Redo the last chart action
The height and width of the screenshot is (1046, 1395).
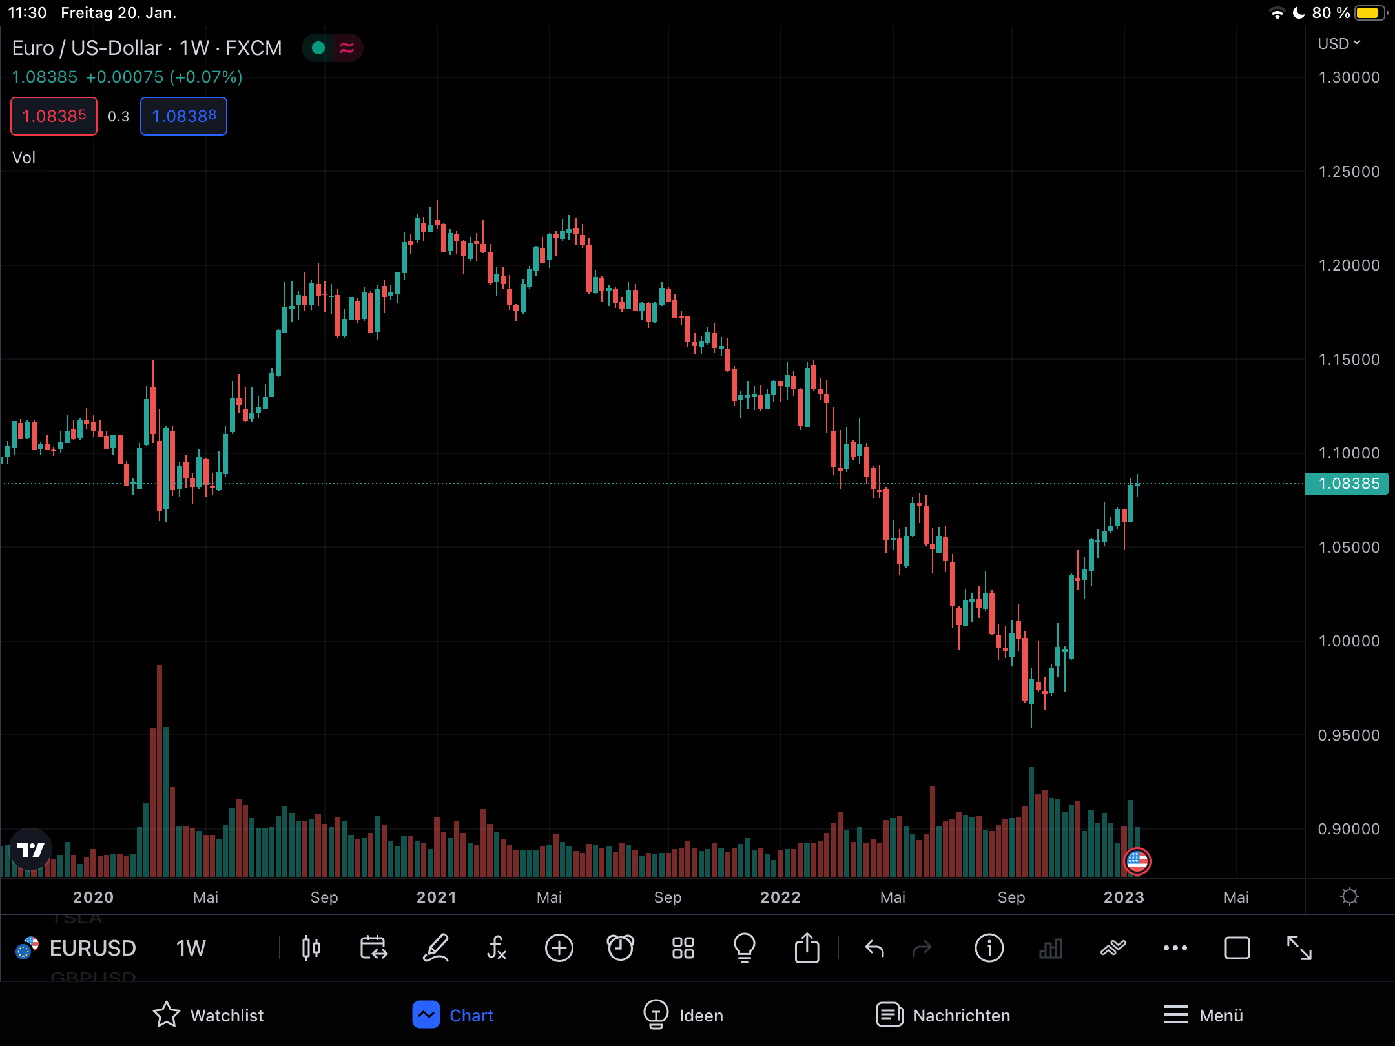click(922, 948)
